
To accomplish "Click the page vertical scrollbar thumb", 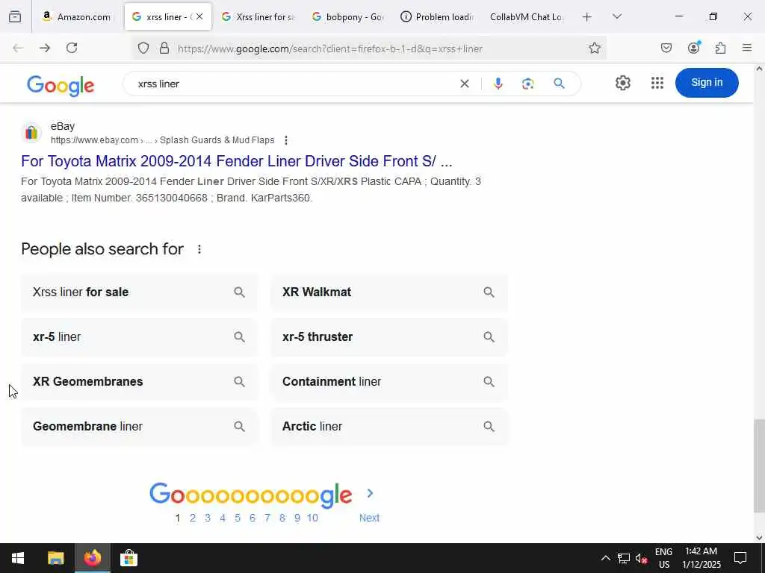I will pyautogui.click(x=759, y=466).
